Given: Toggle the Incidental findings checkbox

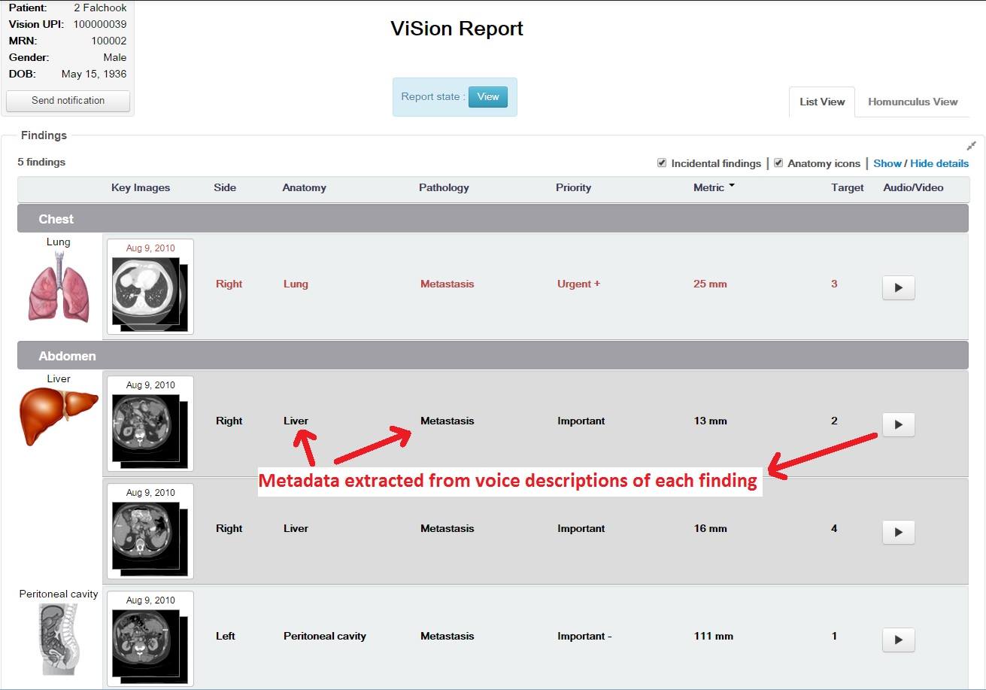Looking at the screenshot, I should (662, 163).
